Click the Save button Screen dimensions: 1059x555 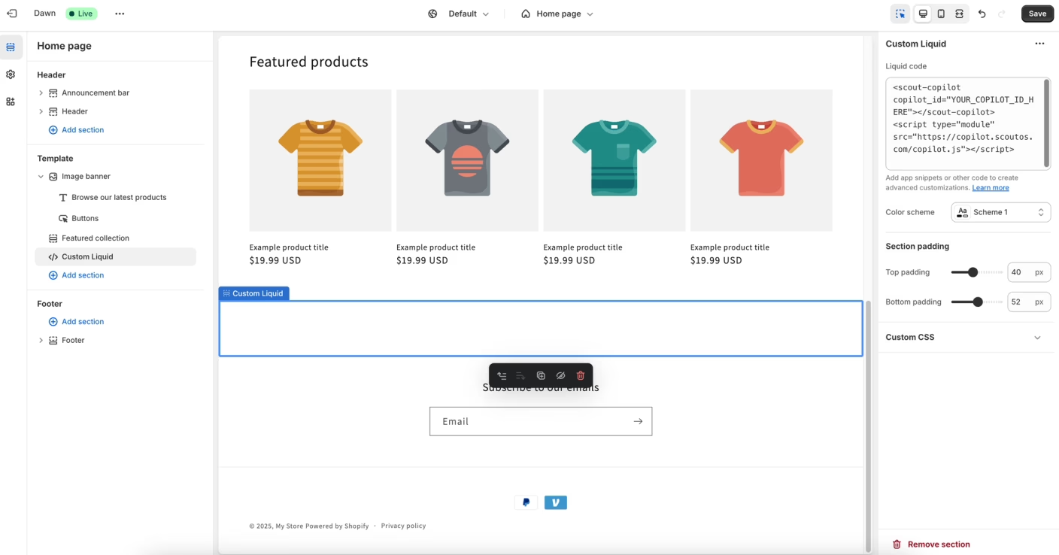coord(1037,14)
